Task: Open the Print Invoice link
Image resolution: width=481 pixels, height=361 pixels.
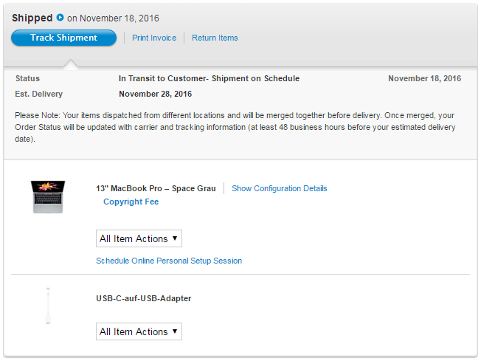Action: [x=154, y=38]
